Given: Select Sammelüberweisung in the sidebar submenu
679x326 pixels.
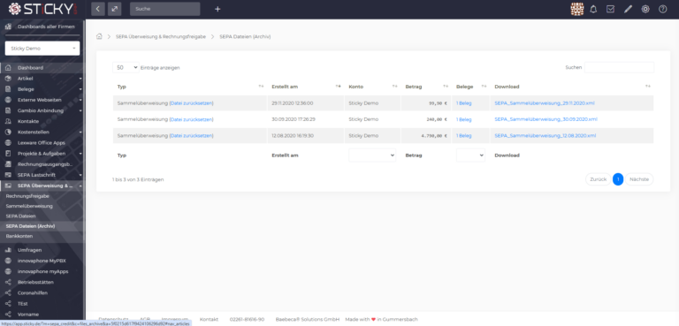Looking at the screenshot, I should 29,206.
